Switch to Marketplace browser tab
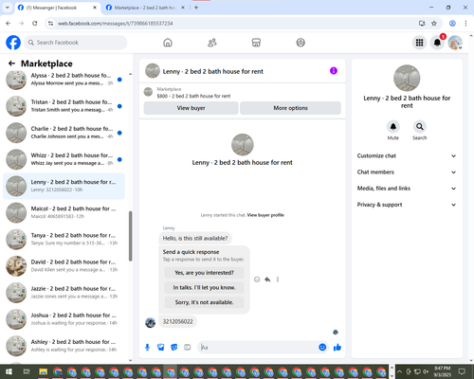The height and width of the screenshot is (379, 474). pos(145,8)
